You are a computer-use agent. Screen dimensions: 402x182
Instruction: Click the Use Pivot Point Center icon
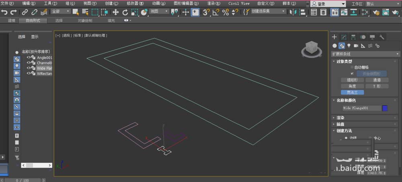tap(174, 12)
